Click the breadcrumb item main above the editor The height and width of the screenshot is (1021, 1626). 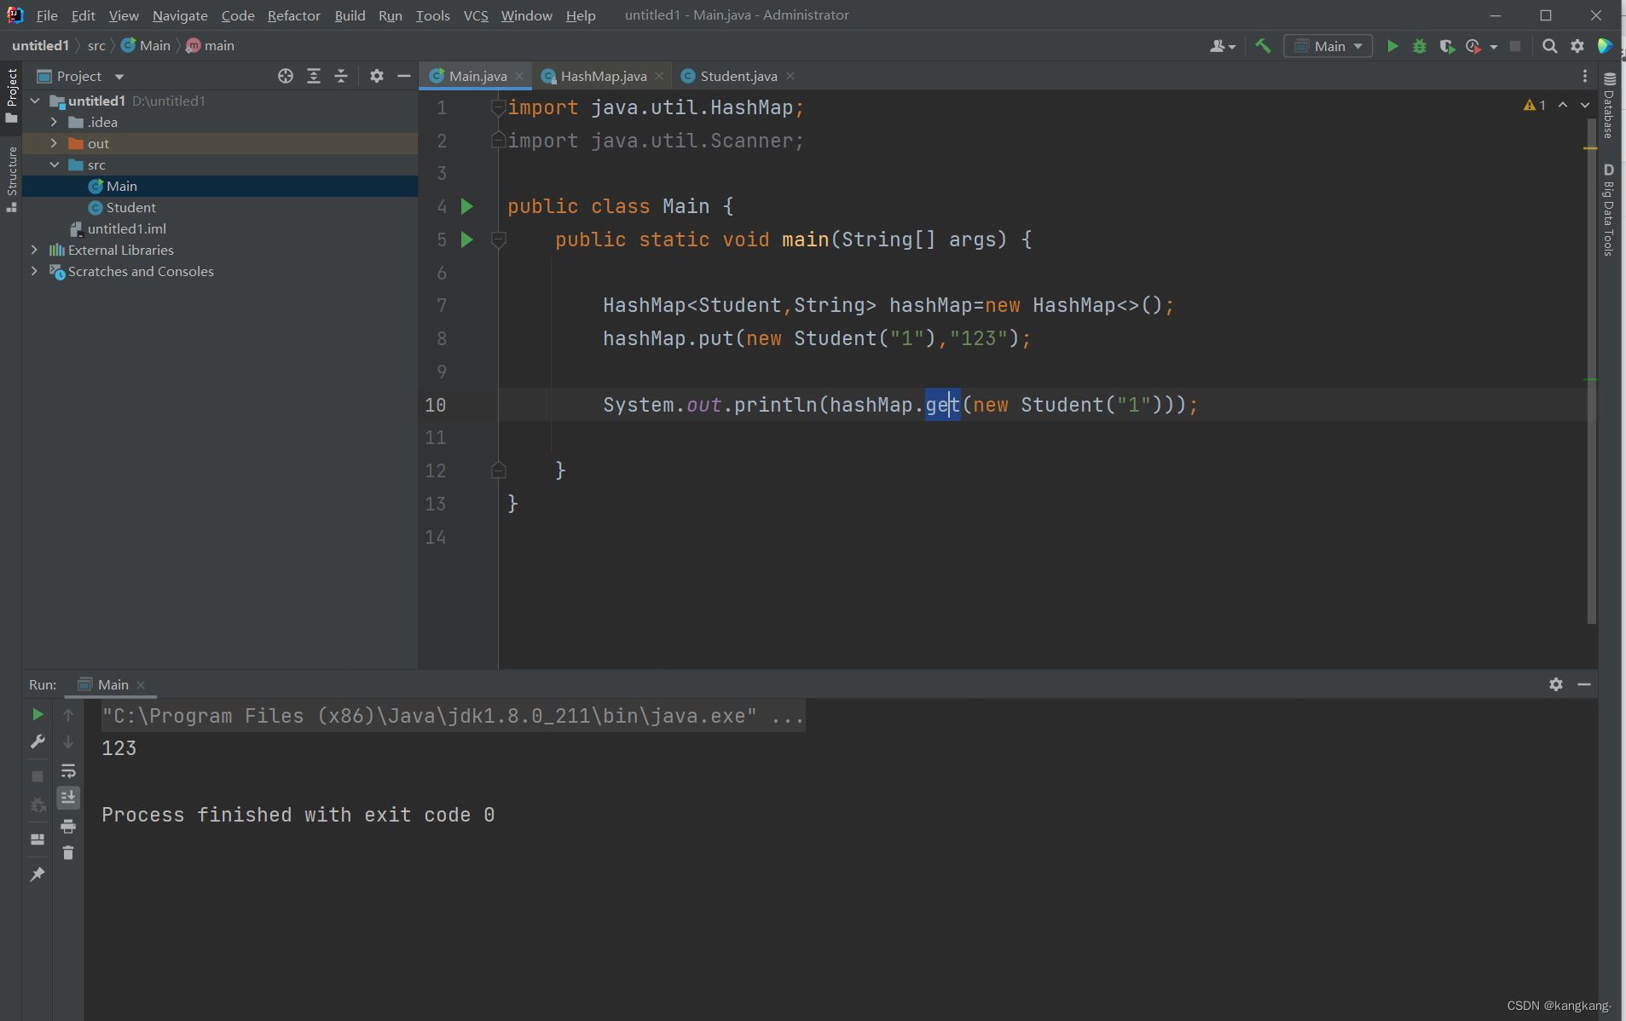click(x=219, y=45)
